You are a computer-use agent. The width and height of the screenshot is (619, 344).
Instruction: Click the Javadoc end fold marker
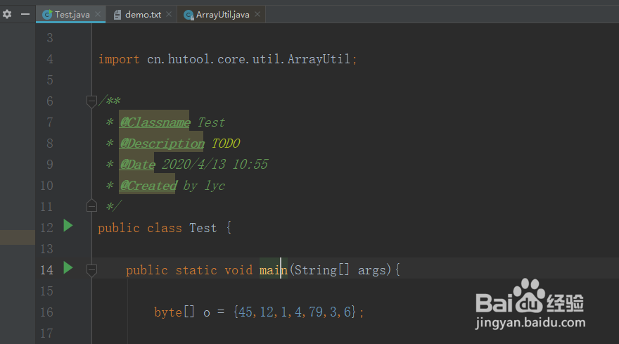(x=91, y=205)
